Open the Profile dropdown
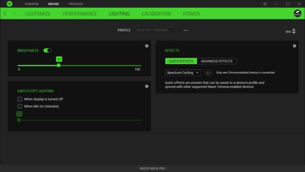The height and width of the screenshot is (172, 305). click(157, 30)
